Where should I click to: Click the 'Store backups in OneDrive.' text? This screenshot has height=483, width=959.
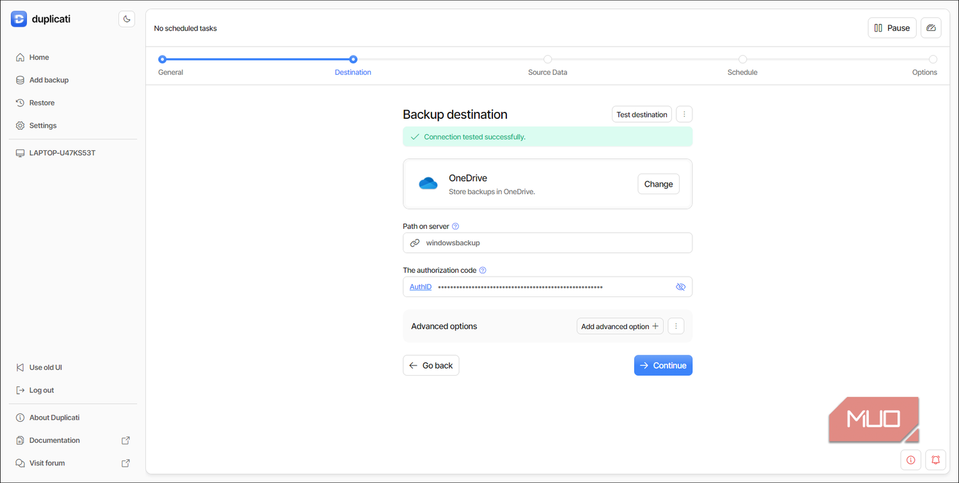492,191
